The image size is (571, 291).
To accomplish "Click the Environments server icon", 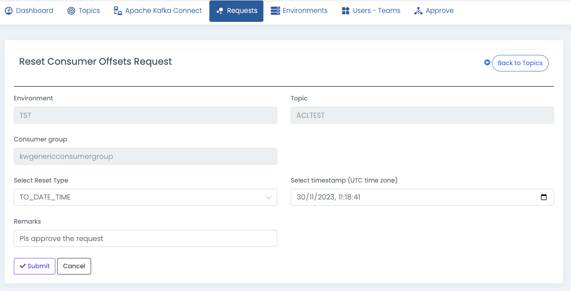I will click(x=275, y=11).
